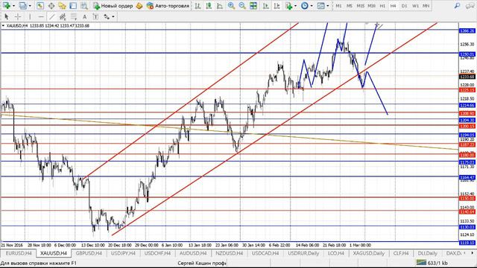The image size is (477, 268).
Task: Select the text label tool
Action: (x=95, y=16)
